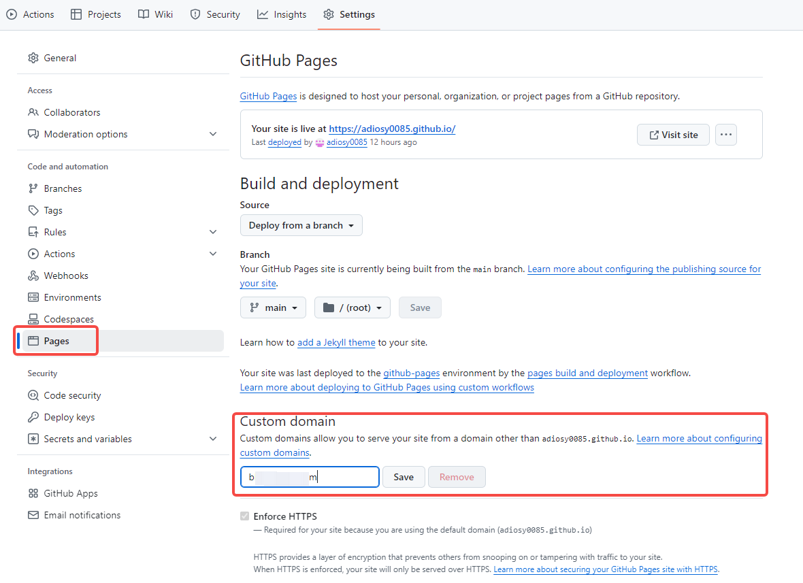Click the Wiki book icon in top tabs

(144, 14)
